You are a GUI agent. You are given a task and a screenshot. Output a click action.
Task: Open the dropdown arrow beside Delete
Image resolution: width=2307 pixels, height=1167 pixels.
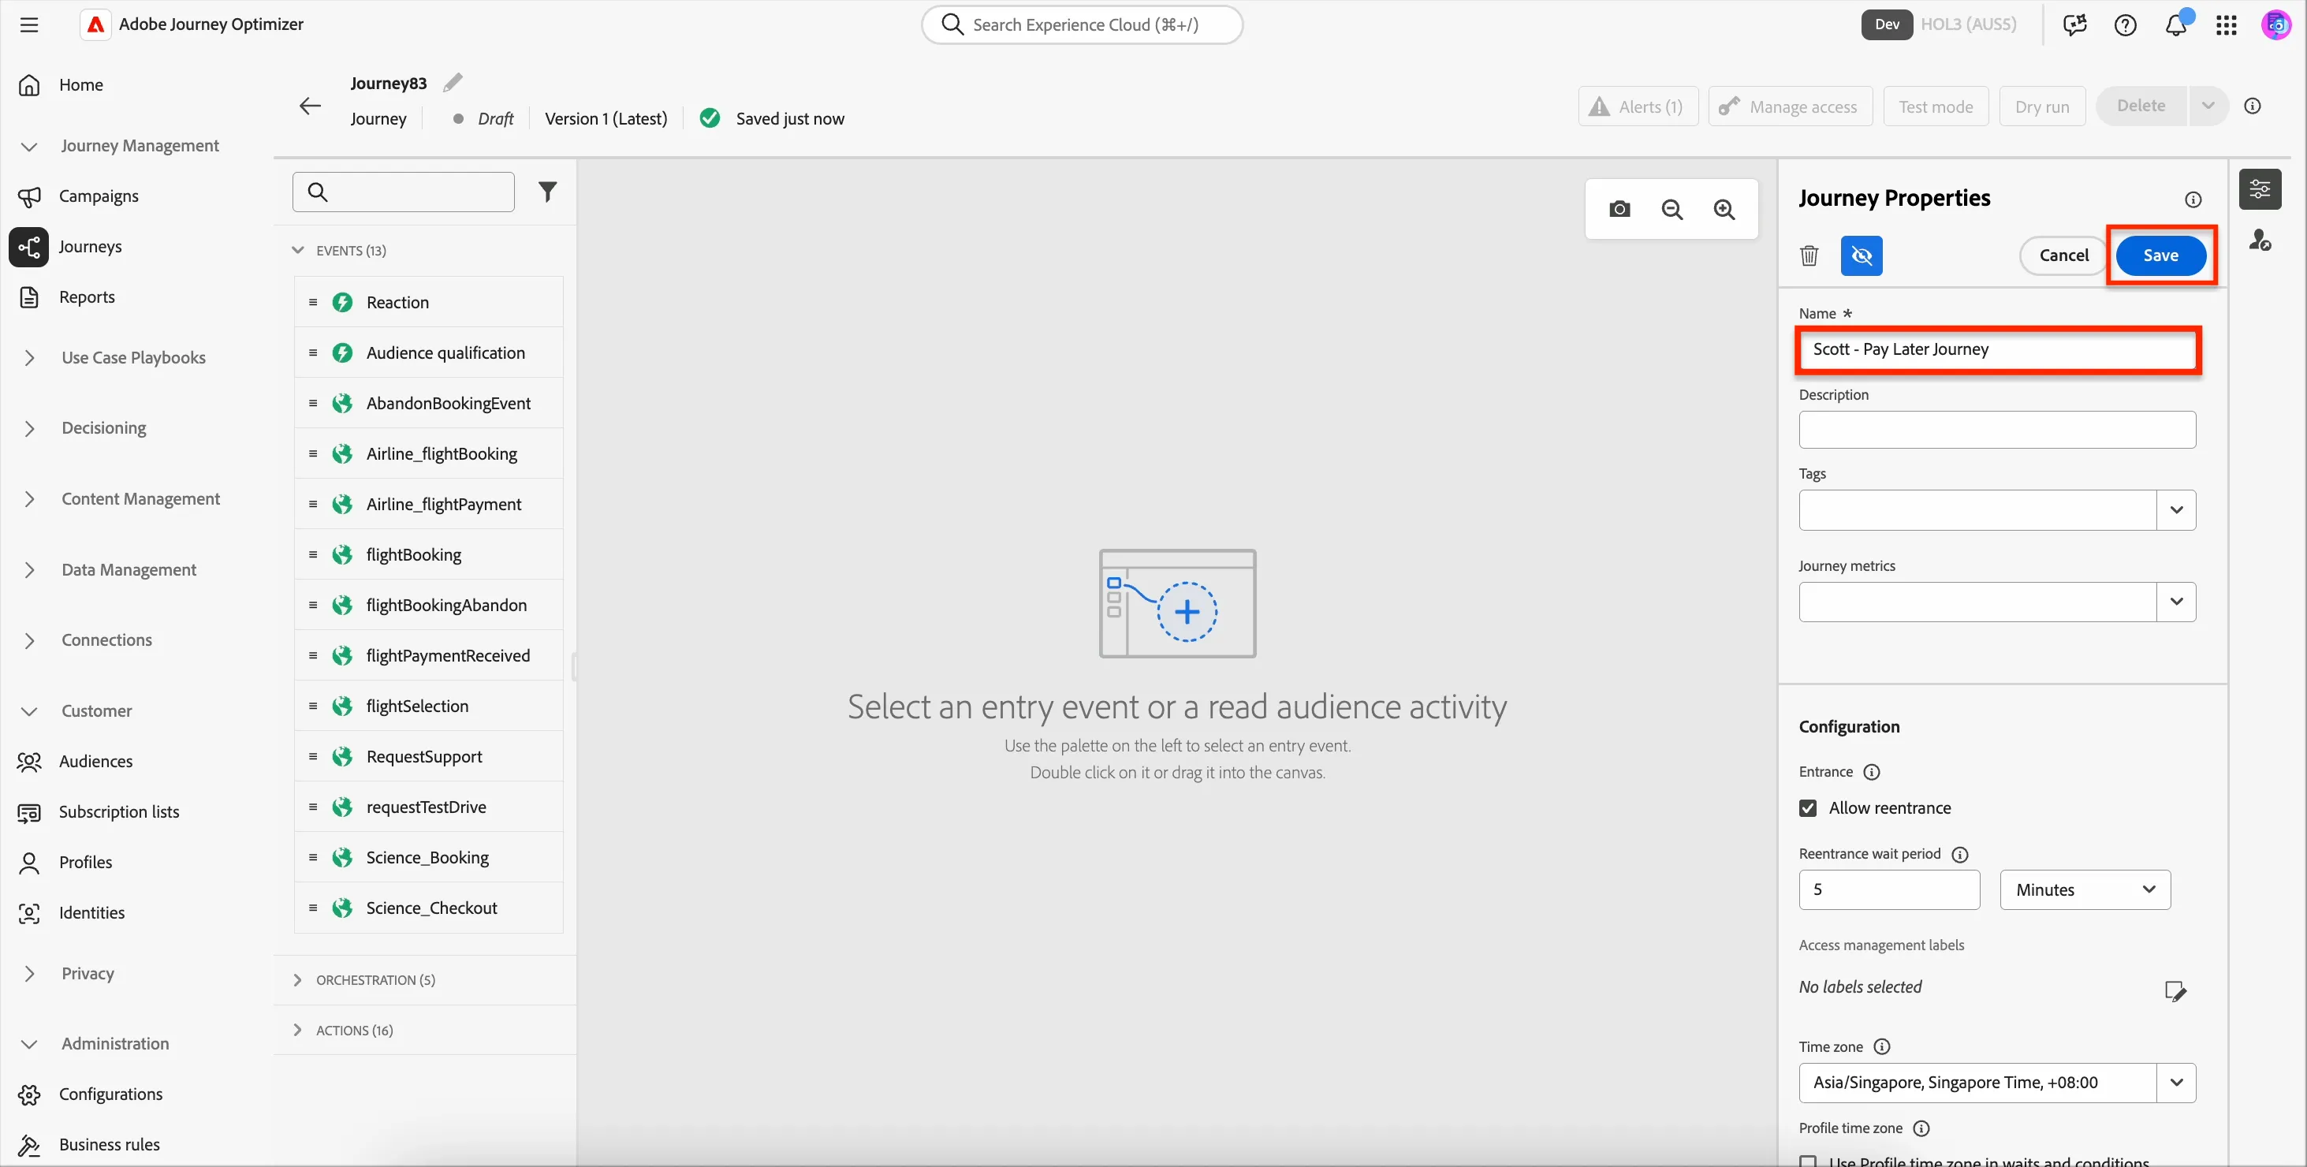pos(2208,106)
